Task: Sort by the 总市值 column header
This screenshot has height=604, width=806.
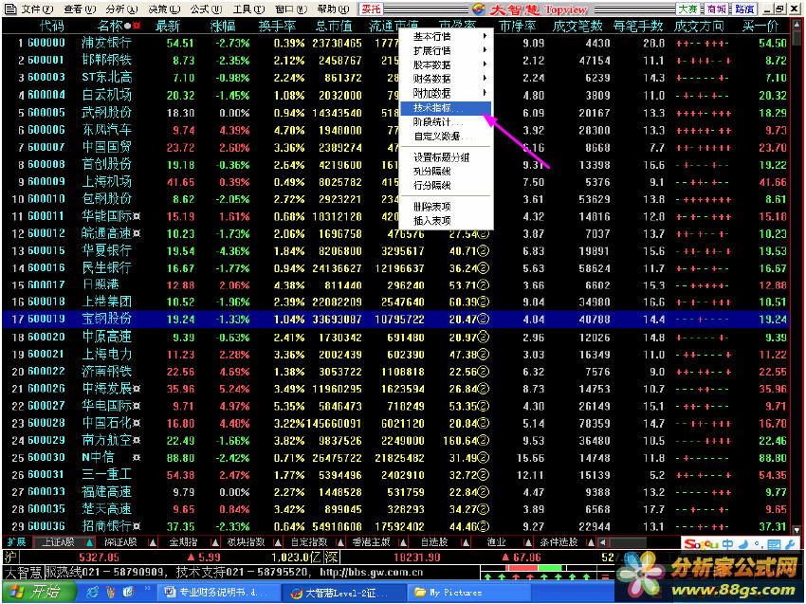Action: tap(334, 26)
